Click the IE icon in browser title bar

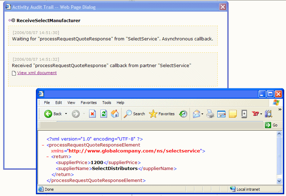[x=41, y=94]
